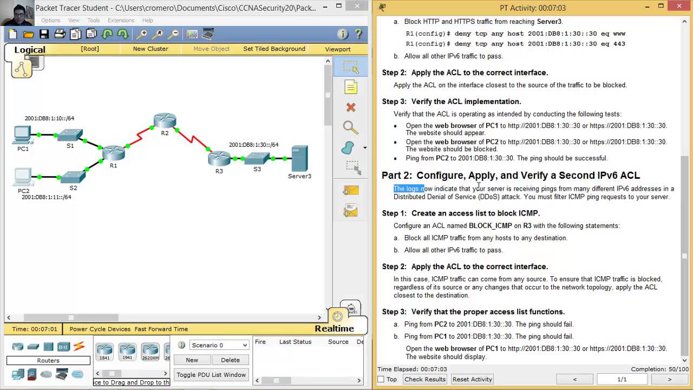Open the Drawing Palette icon

coord(192,34)
